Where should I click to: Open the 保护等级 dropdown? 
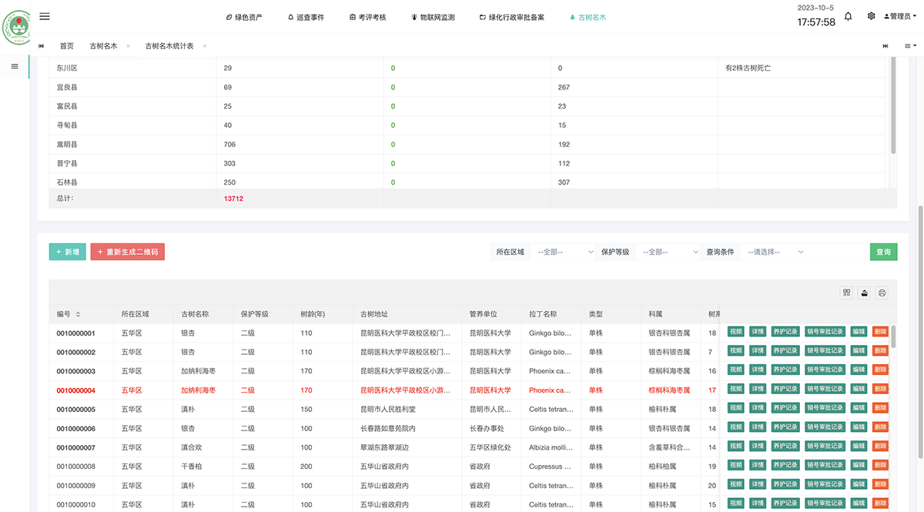[667, 252]
